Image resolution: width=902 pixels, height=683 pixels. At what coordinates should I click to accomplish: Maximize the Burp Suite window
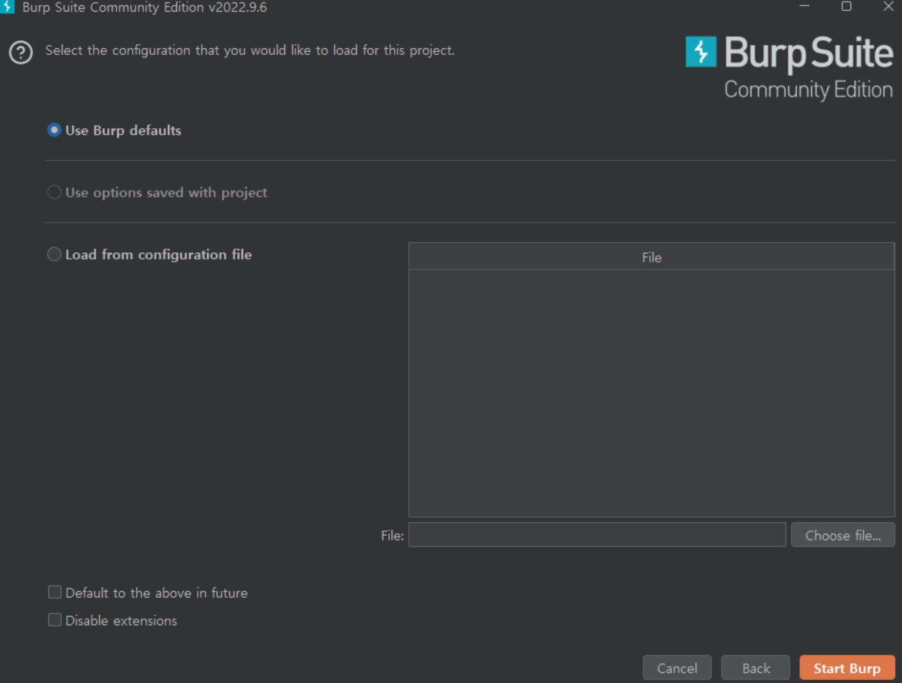tap(847, 6)
